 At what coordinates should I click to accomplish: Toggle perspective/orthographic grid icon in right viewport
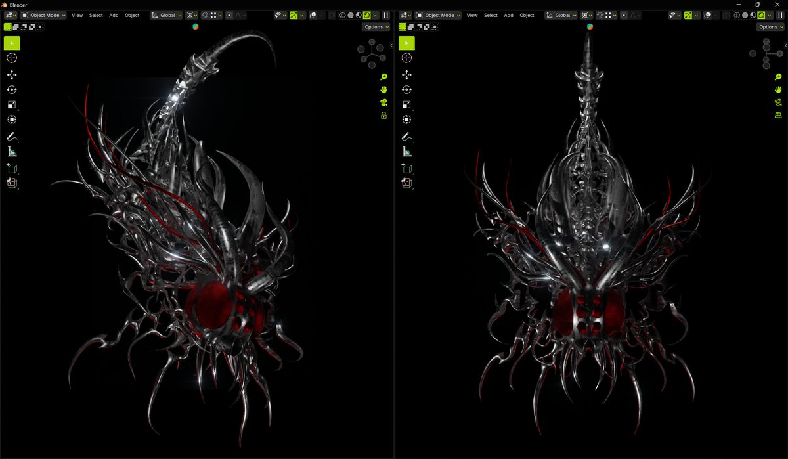click(x=779, y=116)
